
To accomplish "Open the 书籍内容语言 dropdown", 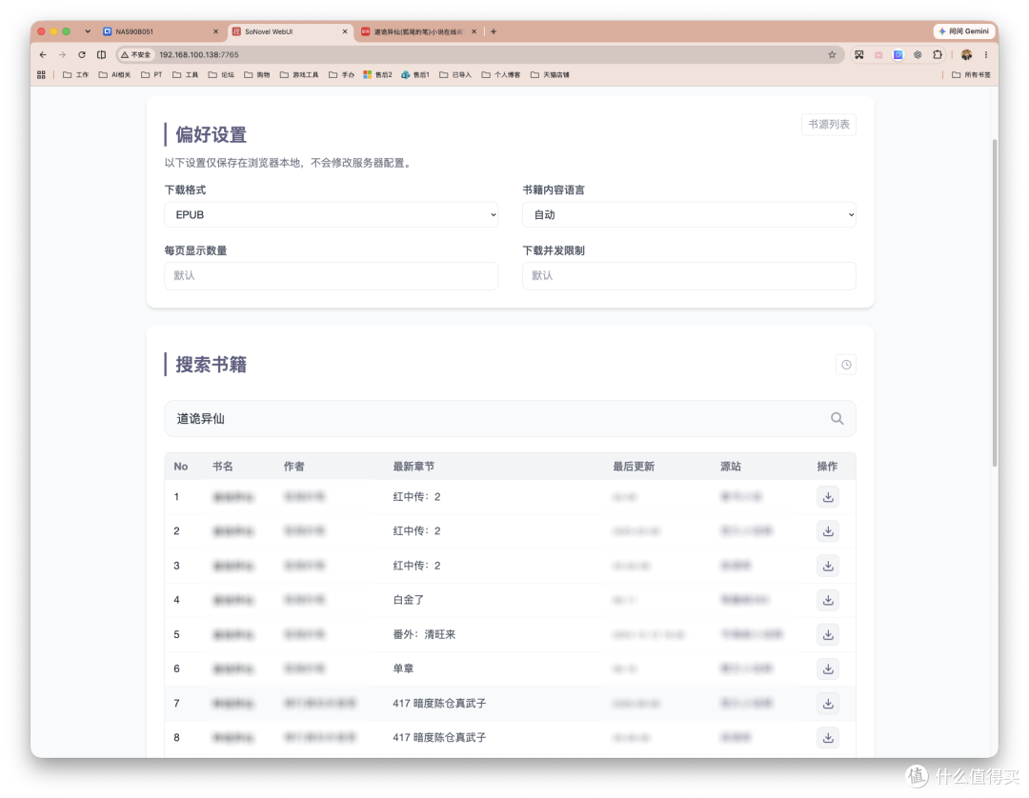I will 689,215.
